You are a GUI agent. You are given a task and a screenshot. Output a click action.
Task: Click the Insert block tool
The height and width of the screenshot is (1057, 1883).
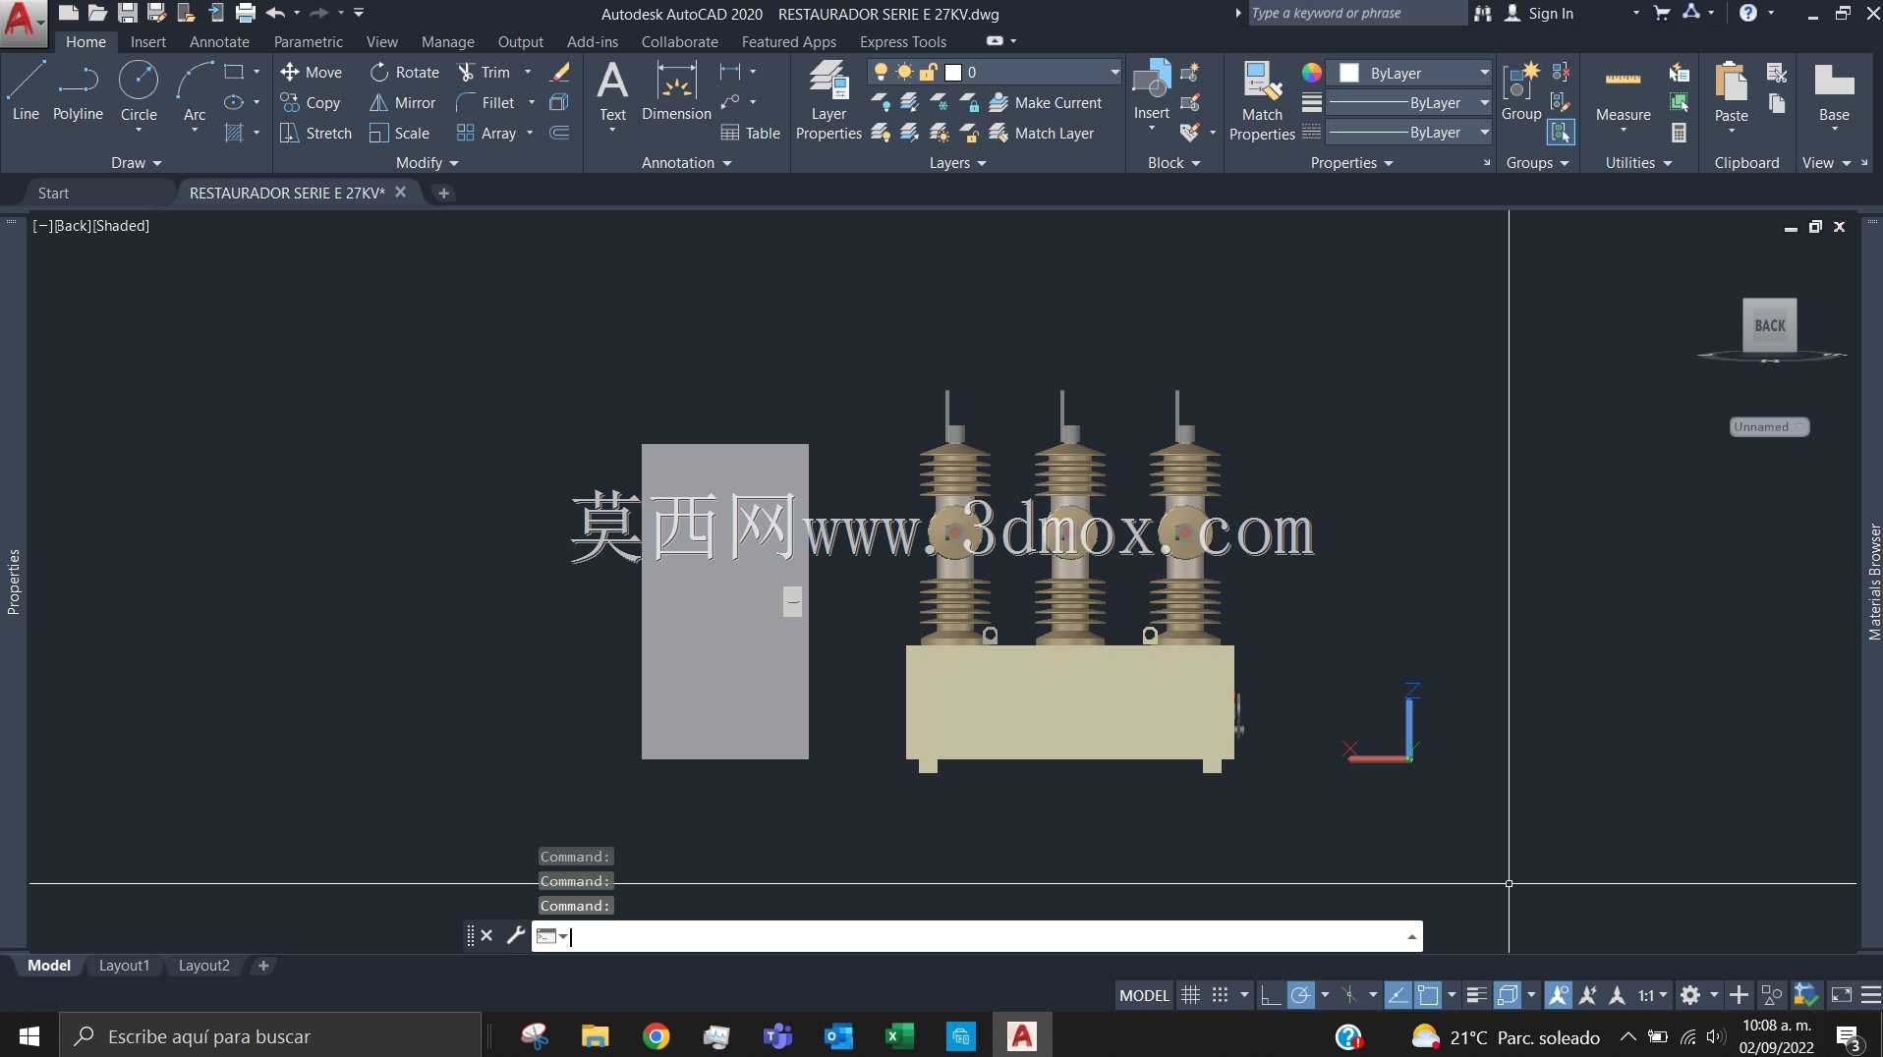1151,91
